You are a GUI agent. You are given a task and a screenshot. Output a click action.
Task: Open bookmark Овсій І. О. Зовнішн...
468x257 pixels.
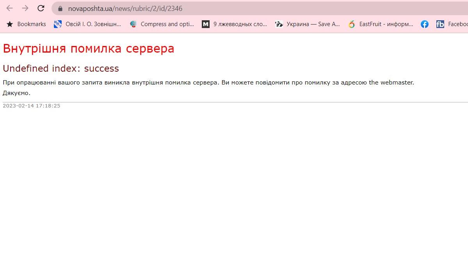[x=87, y=24]
